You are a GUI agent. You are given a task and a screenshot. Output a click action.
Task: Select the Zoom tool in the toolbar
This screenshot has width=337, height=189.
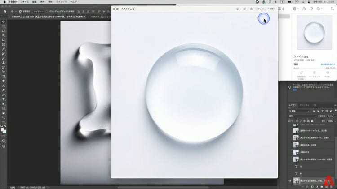coord(4,117)
